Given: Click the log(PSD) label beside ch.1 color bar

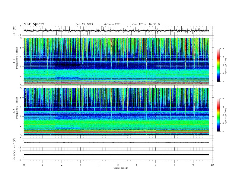Looking at the screenshot, I should coord(226,66).
